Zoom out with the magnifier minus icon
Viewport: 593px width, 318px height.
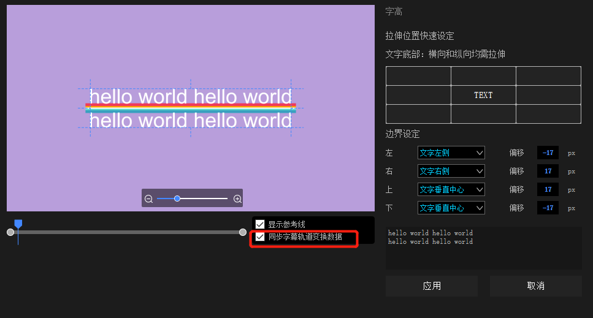[148, 199]
